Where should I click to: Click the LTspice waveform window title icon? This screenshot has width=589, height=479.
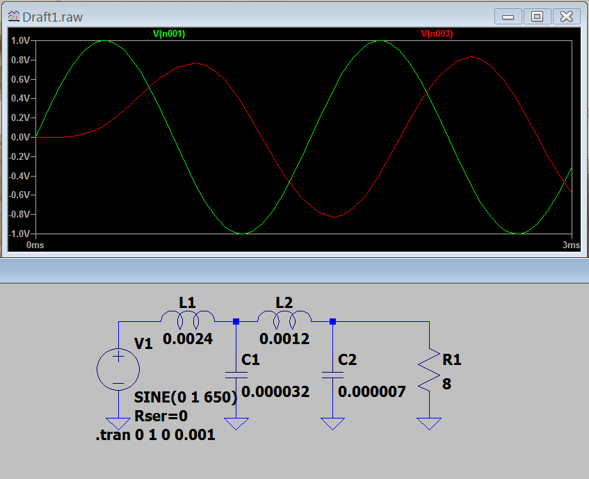point(14,17)
